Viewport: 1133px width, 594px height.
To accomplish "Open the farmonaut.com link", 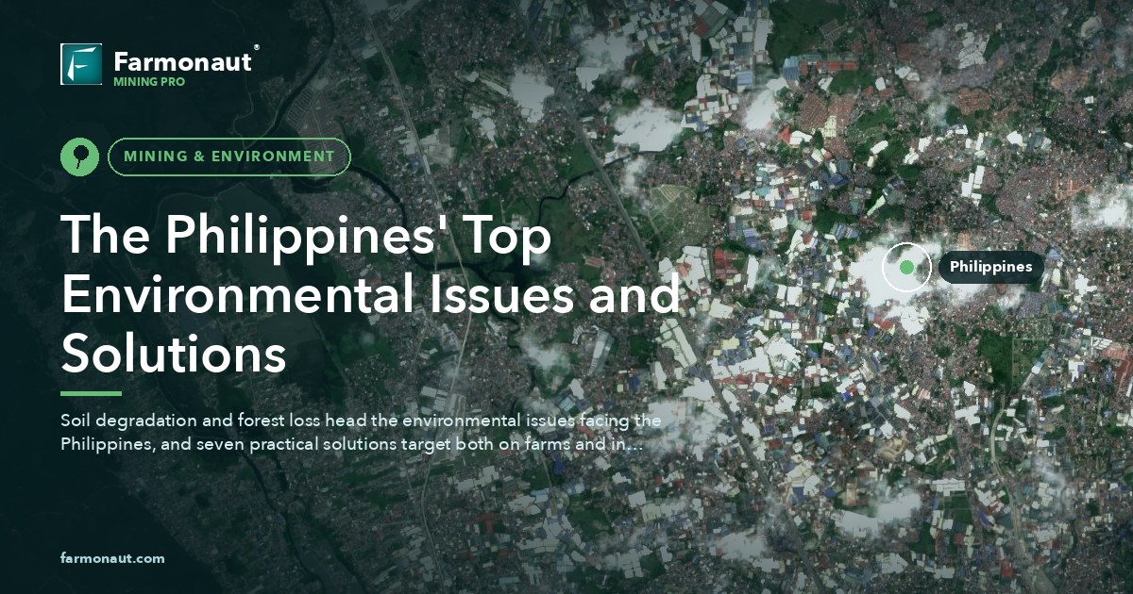I will 112,558.
